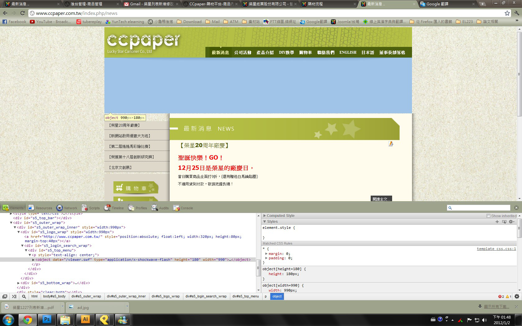
Task: Switch to the Resources panel
Action: pos(40,208)
